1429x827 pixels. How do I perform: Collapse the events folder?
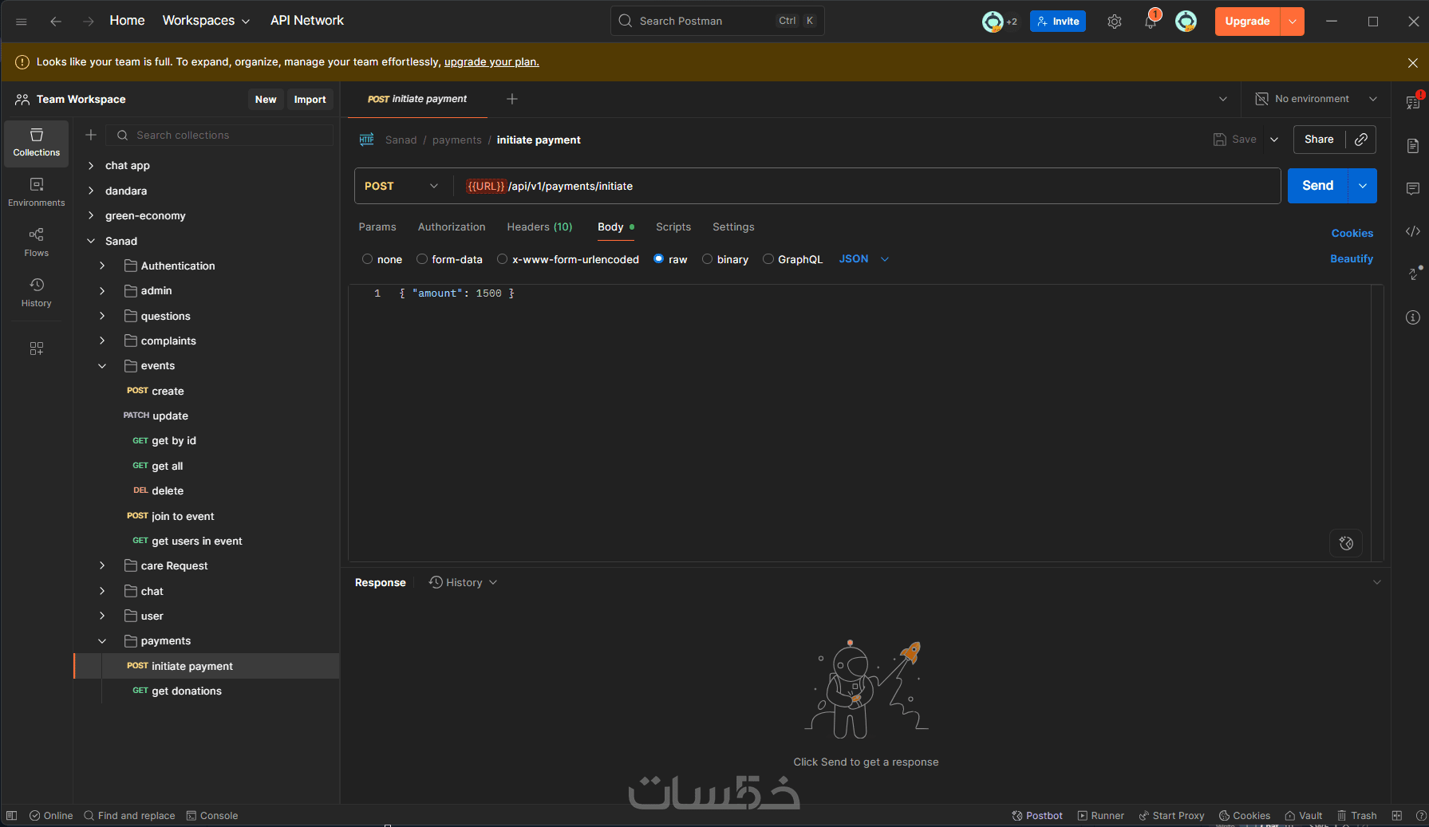pyautogui.click(x=102, y=366)
